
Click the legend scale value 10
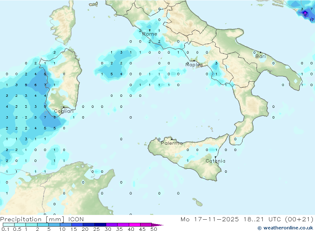(62, 229)
